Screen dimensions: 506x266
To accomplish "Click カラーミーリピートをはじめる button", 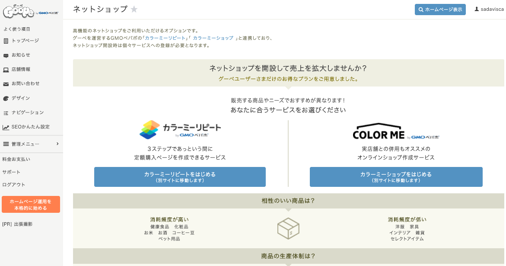I will [x=180, y=177].
